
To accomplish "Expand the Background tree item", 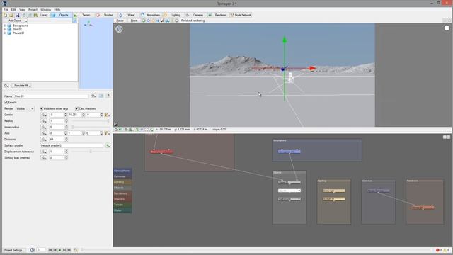I will click(x=5, y=25).
